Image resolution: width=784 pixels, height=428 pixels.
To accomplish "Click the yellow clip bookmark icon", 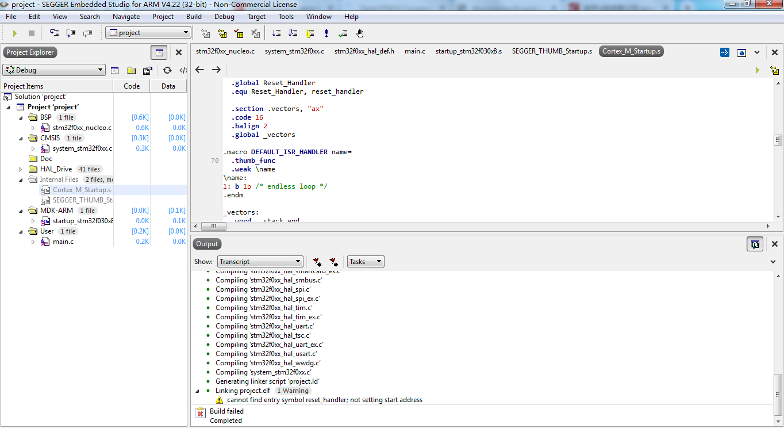I will 310,33.
